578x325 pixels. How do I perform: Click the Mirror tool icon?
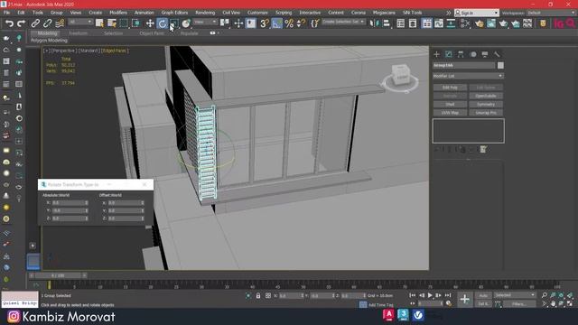[374, 23]
